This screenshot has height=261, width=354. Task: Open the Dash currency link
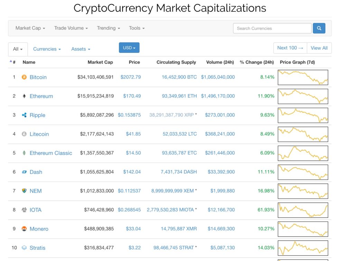(x=36, y=172)
